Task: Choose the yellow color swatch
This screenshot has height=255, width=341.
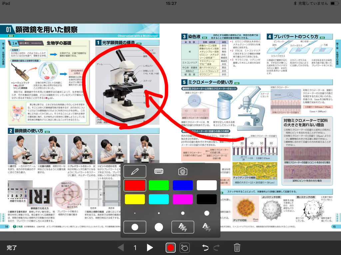Action: click(x=135, y=199)
